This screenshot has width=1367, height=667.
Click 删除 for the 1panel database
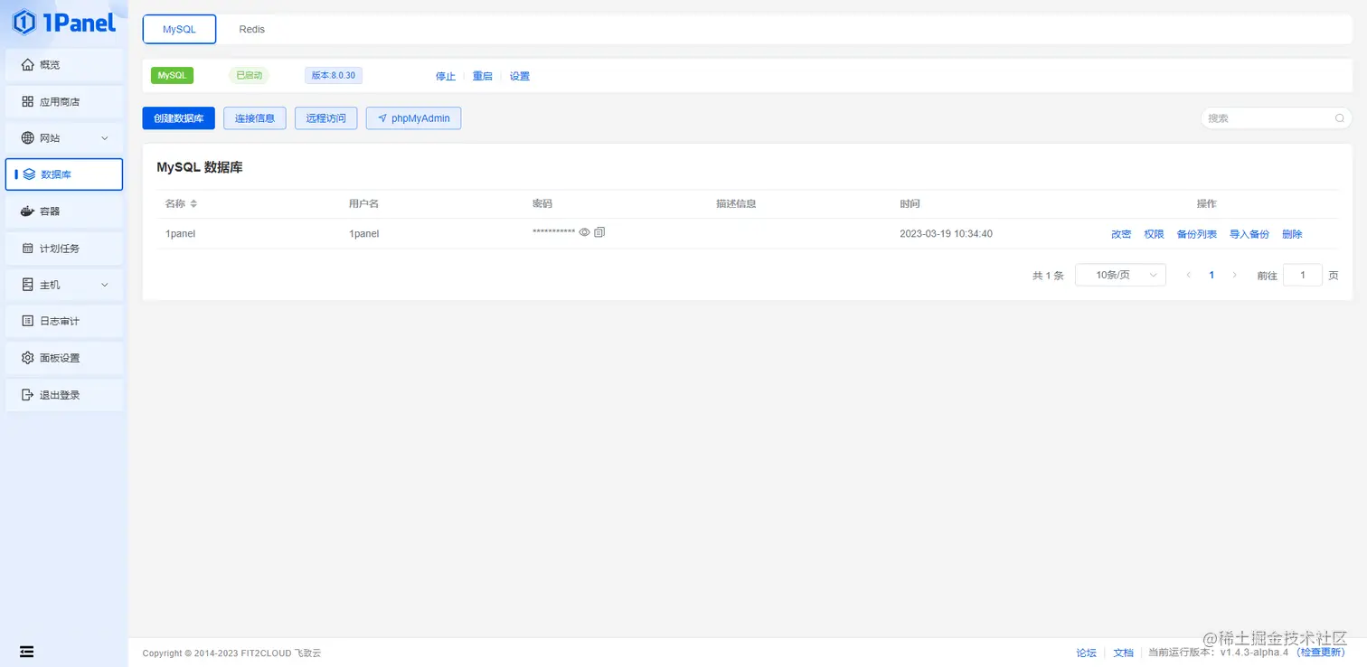(1292, 234)
